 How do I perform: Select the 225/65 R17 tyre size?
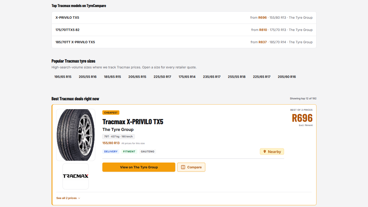(262, 77)
